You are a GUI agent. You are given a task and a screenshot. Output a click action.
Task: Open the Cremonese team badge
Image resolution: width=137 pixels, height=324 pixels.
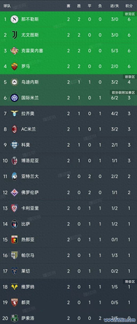[14, 51]
